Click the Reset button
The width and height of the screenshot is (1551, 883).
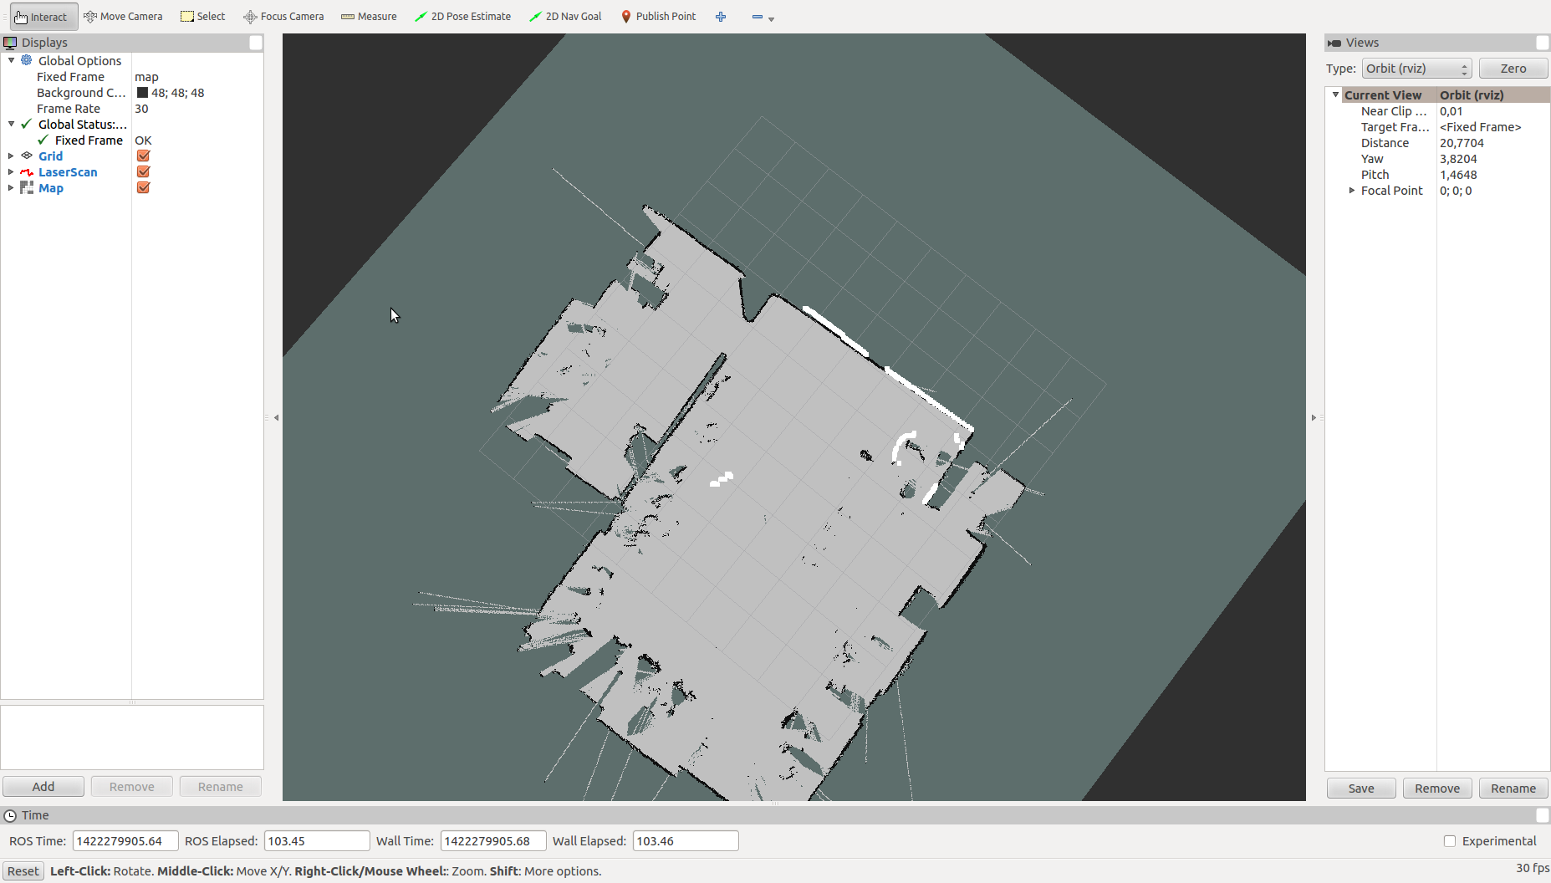click(23, 870)
